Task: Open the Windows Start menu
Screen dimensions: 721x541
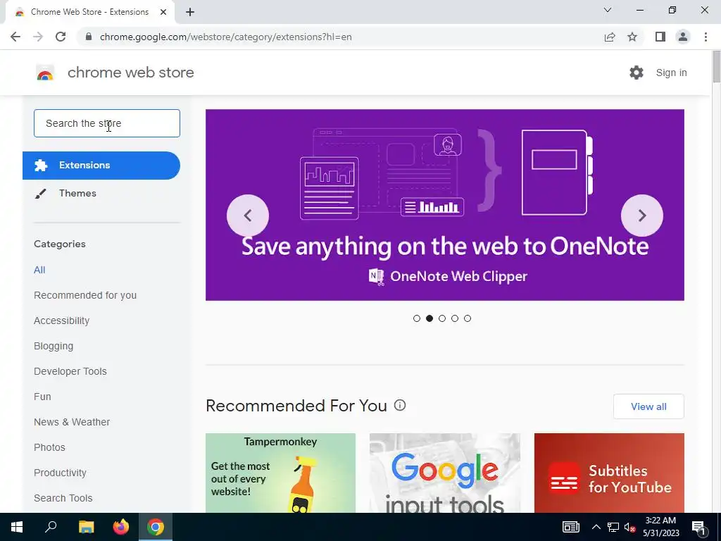Action: point(17,527)
